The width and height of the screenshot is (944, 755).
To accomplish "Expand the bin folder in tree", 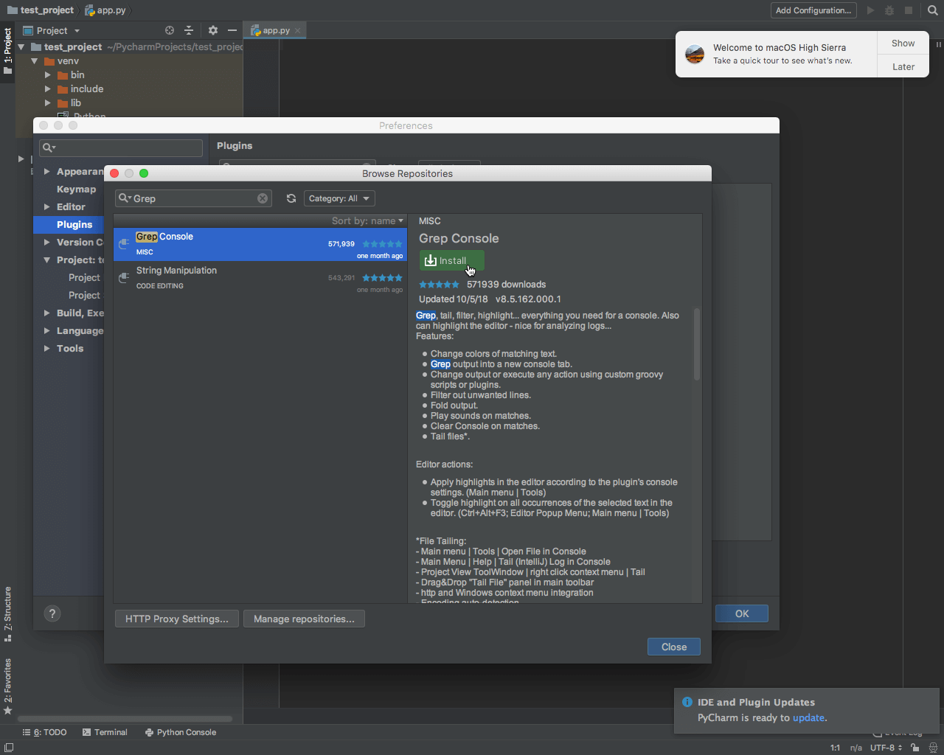I will tap(48, 75).
